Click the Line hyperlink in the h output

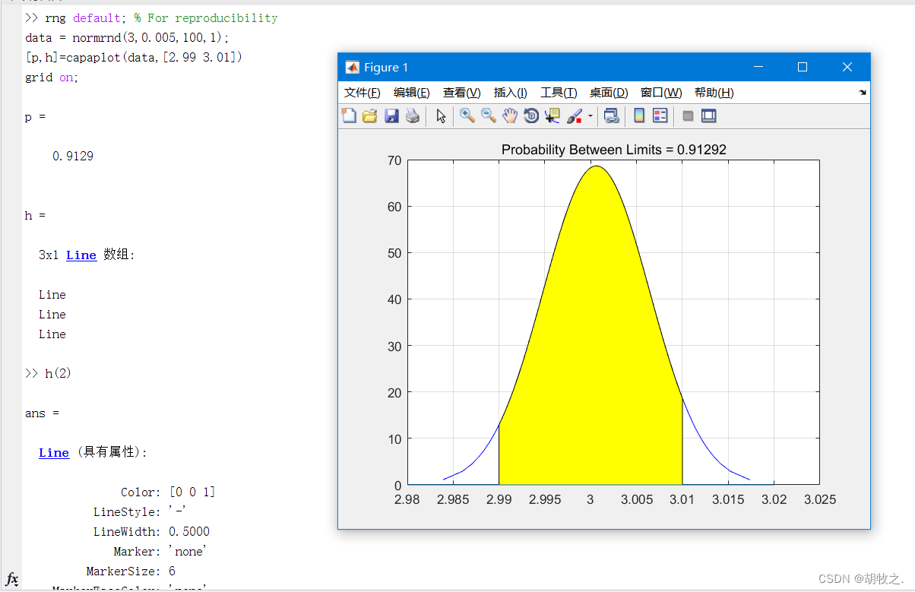(x=81, y=255)
